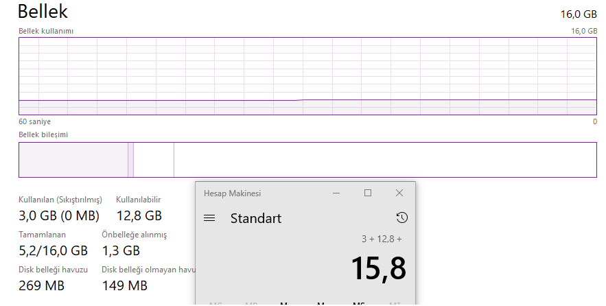This screenshot has width=606, height=306.
Task: Select the in-use segment of Bellek bileşimi bar
Action: pos(73,160)
